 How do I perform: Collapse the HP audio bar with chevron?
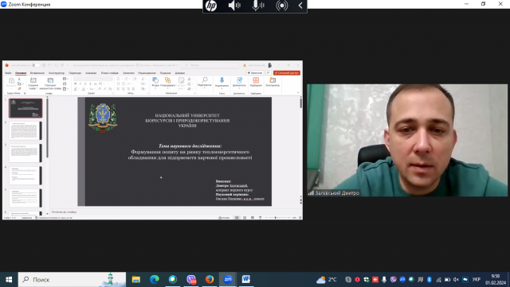300,6
